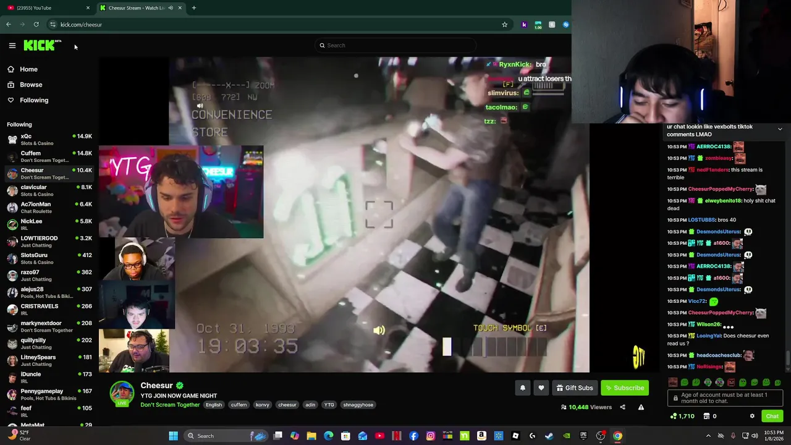The image size is (791, 445).
Task: Open Cuffem channel in Following list
Action: click(x=49, y=156)
